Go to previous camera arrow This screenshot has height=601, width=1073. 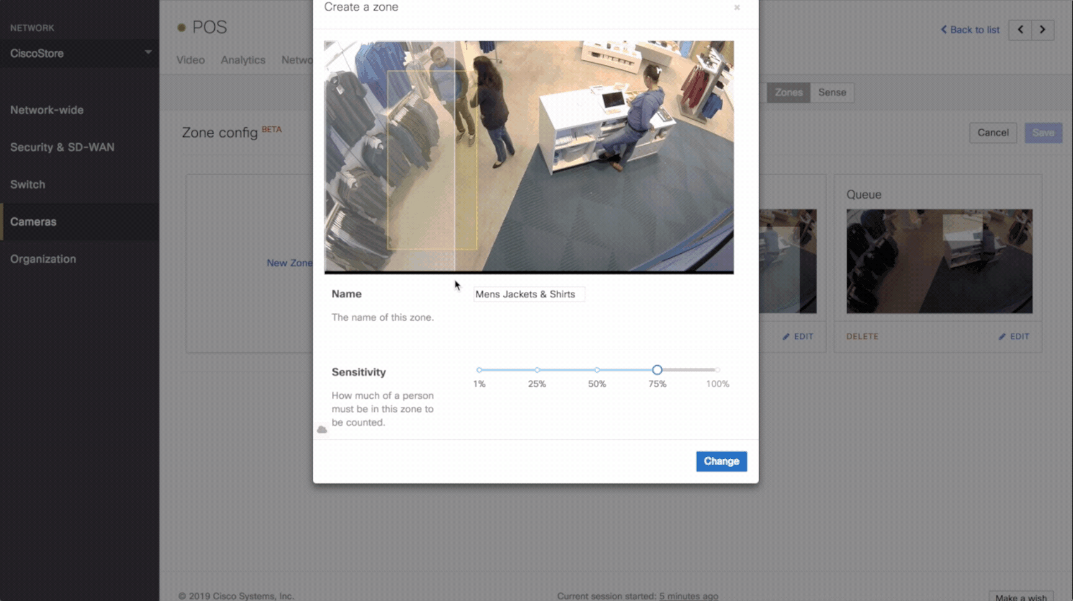coord(1020,30)
